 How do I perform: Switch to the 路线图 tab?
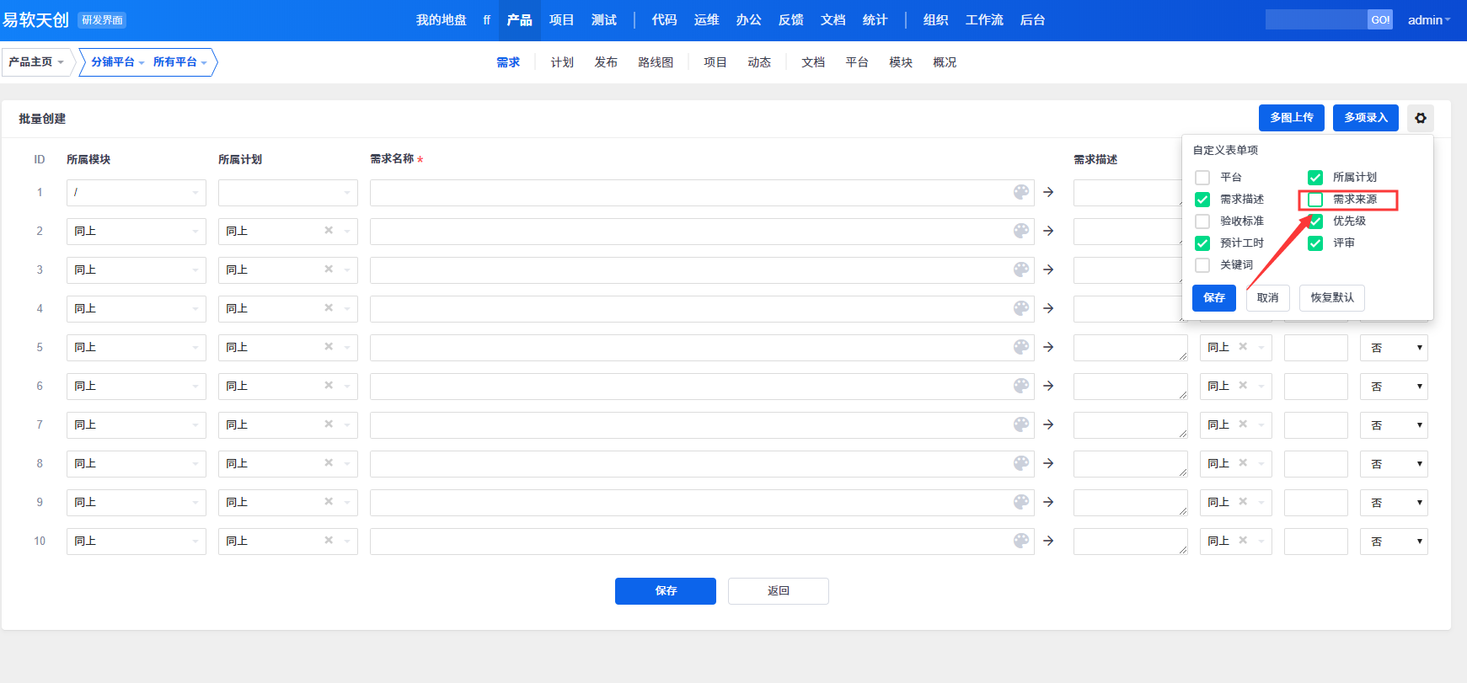[656, 62]
